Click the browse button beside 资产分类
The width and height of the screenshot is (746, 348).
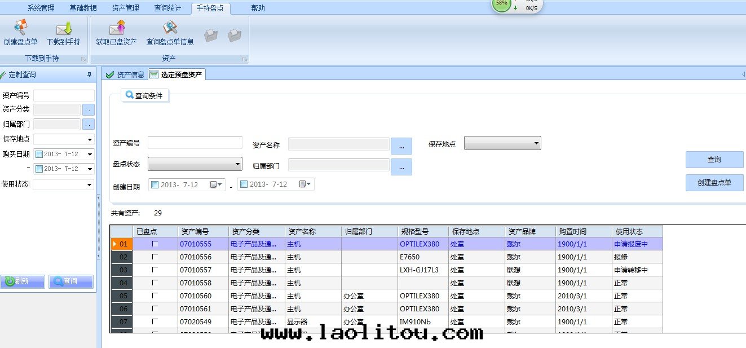[88, 109]
